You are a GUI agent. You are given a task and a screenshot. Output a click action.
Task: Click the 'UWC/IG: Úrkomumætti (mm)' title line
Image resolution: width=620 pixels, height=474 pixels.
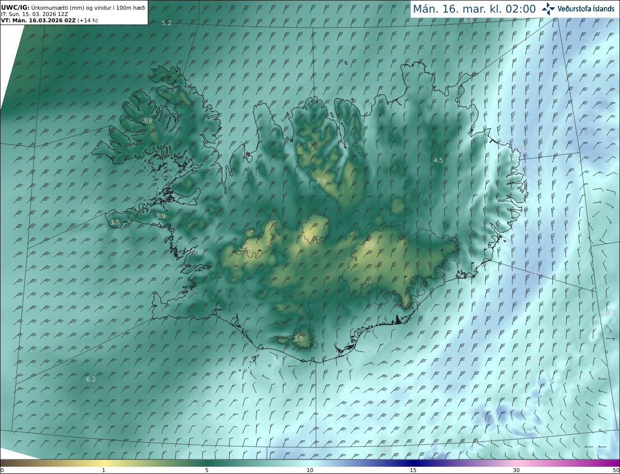(73, 8)
